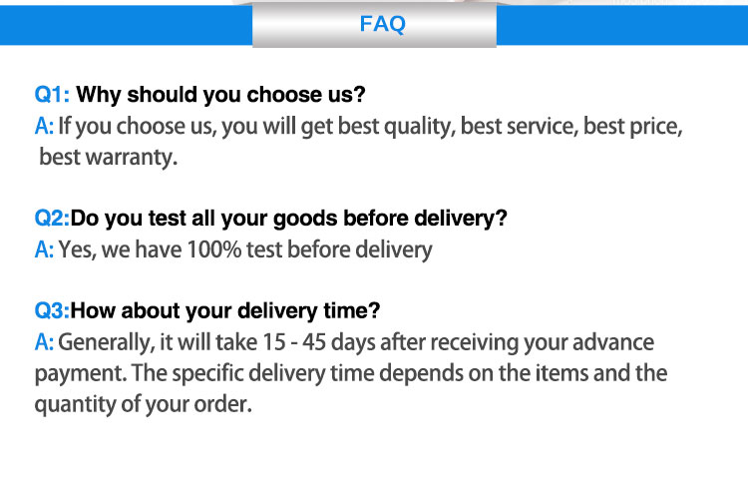Select the "quantity of your order." line
Screen dimensions: 748x491
[x=143, y=405]
